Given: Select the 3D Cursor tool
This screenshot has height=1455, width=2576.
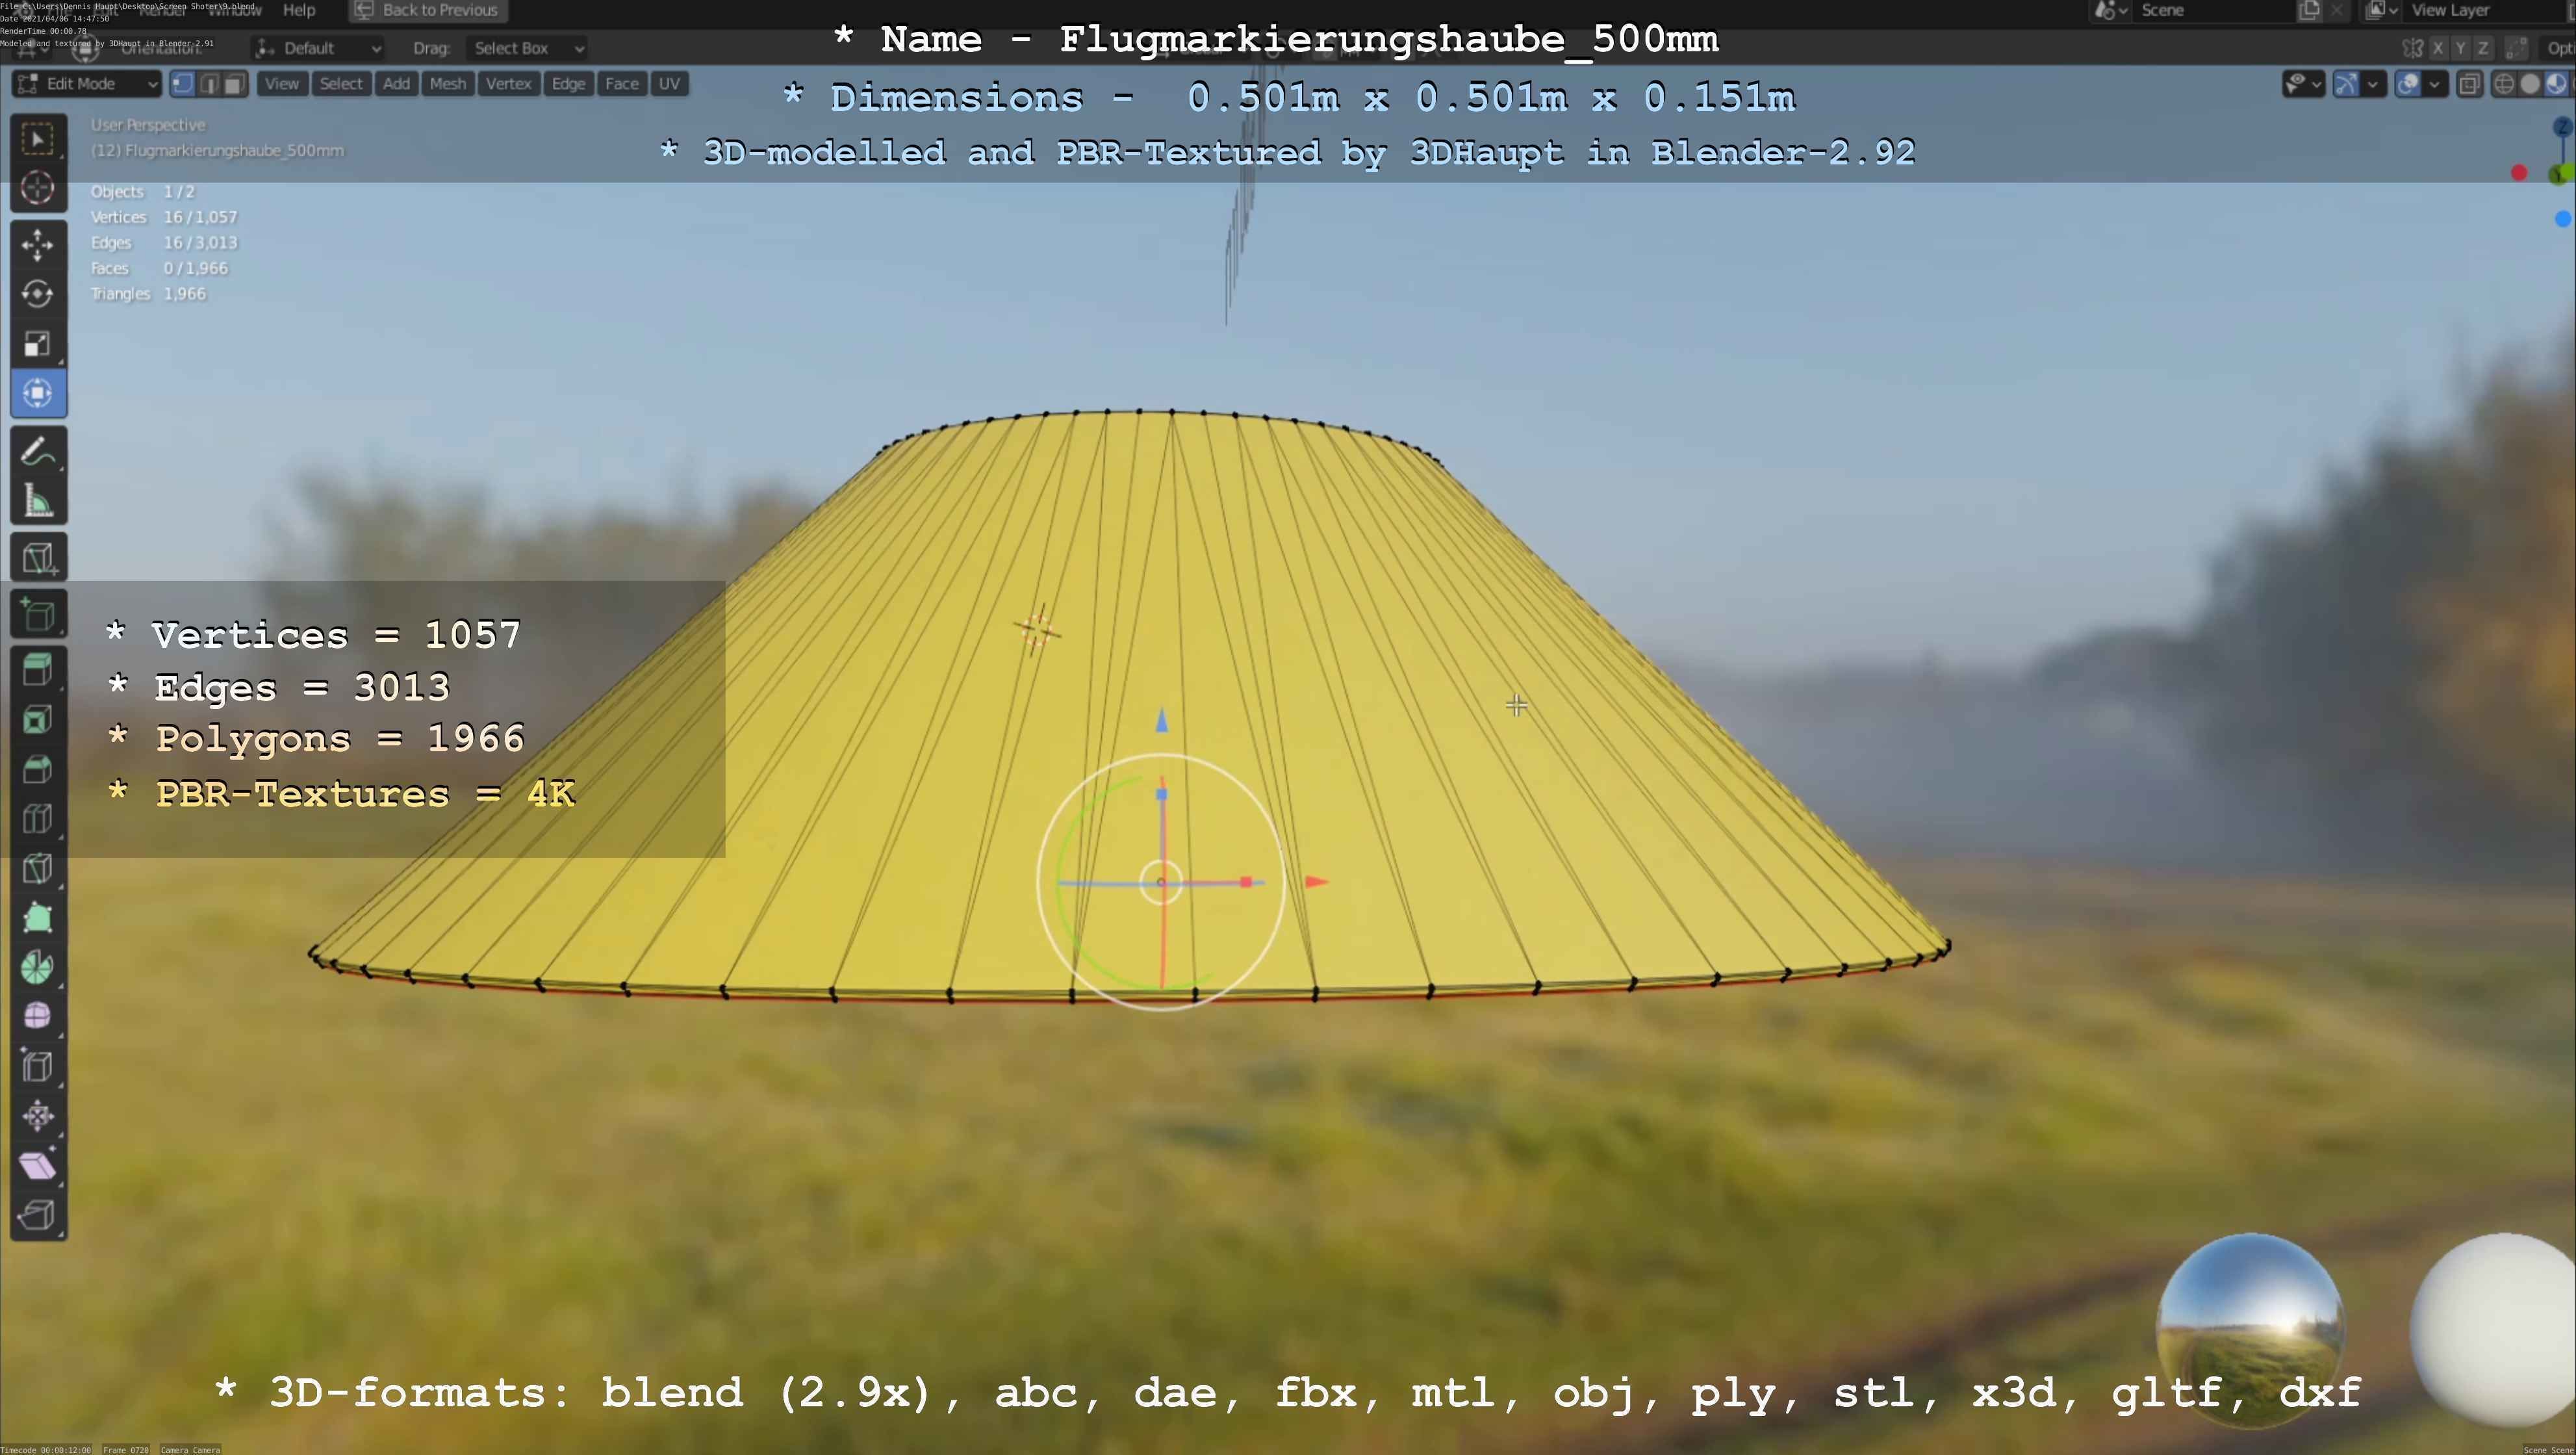Looking at the screenshot, I should [38, 188].
